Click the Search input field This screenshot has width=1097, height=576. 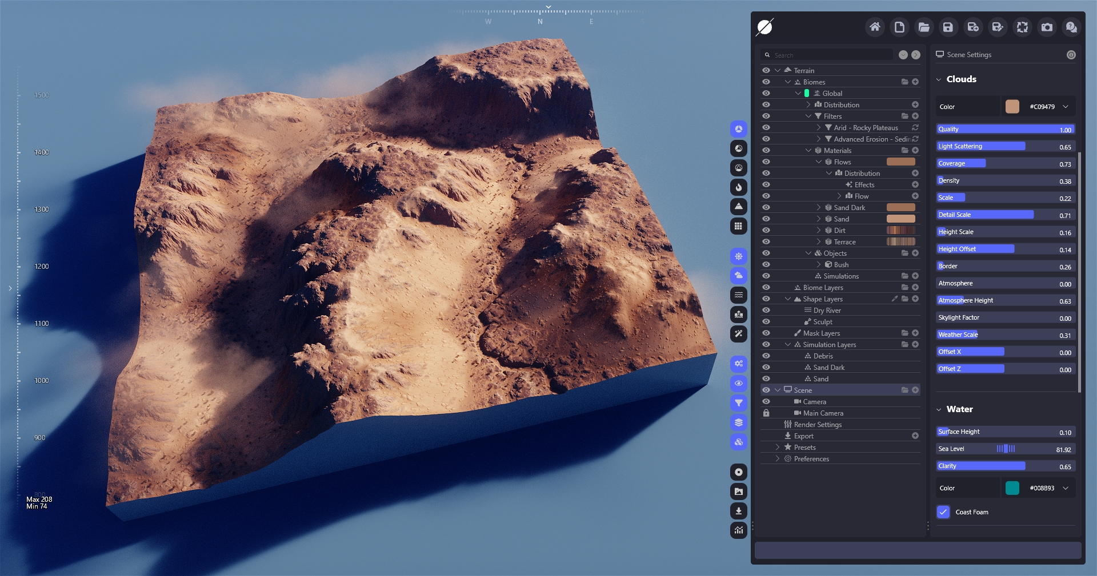(x=831, y=55)
